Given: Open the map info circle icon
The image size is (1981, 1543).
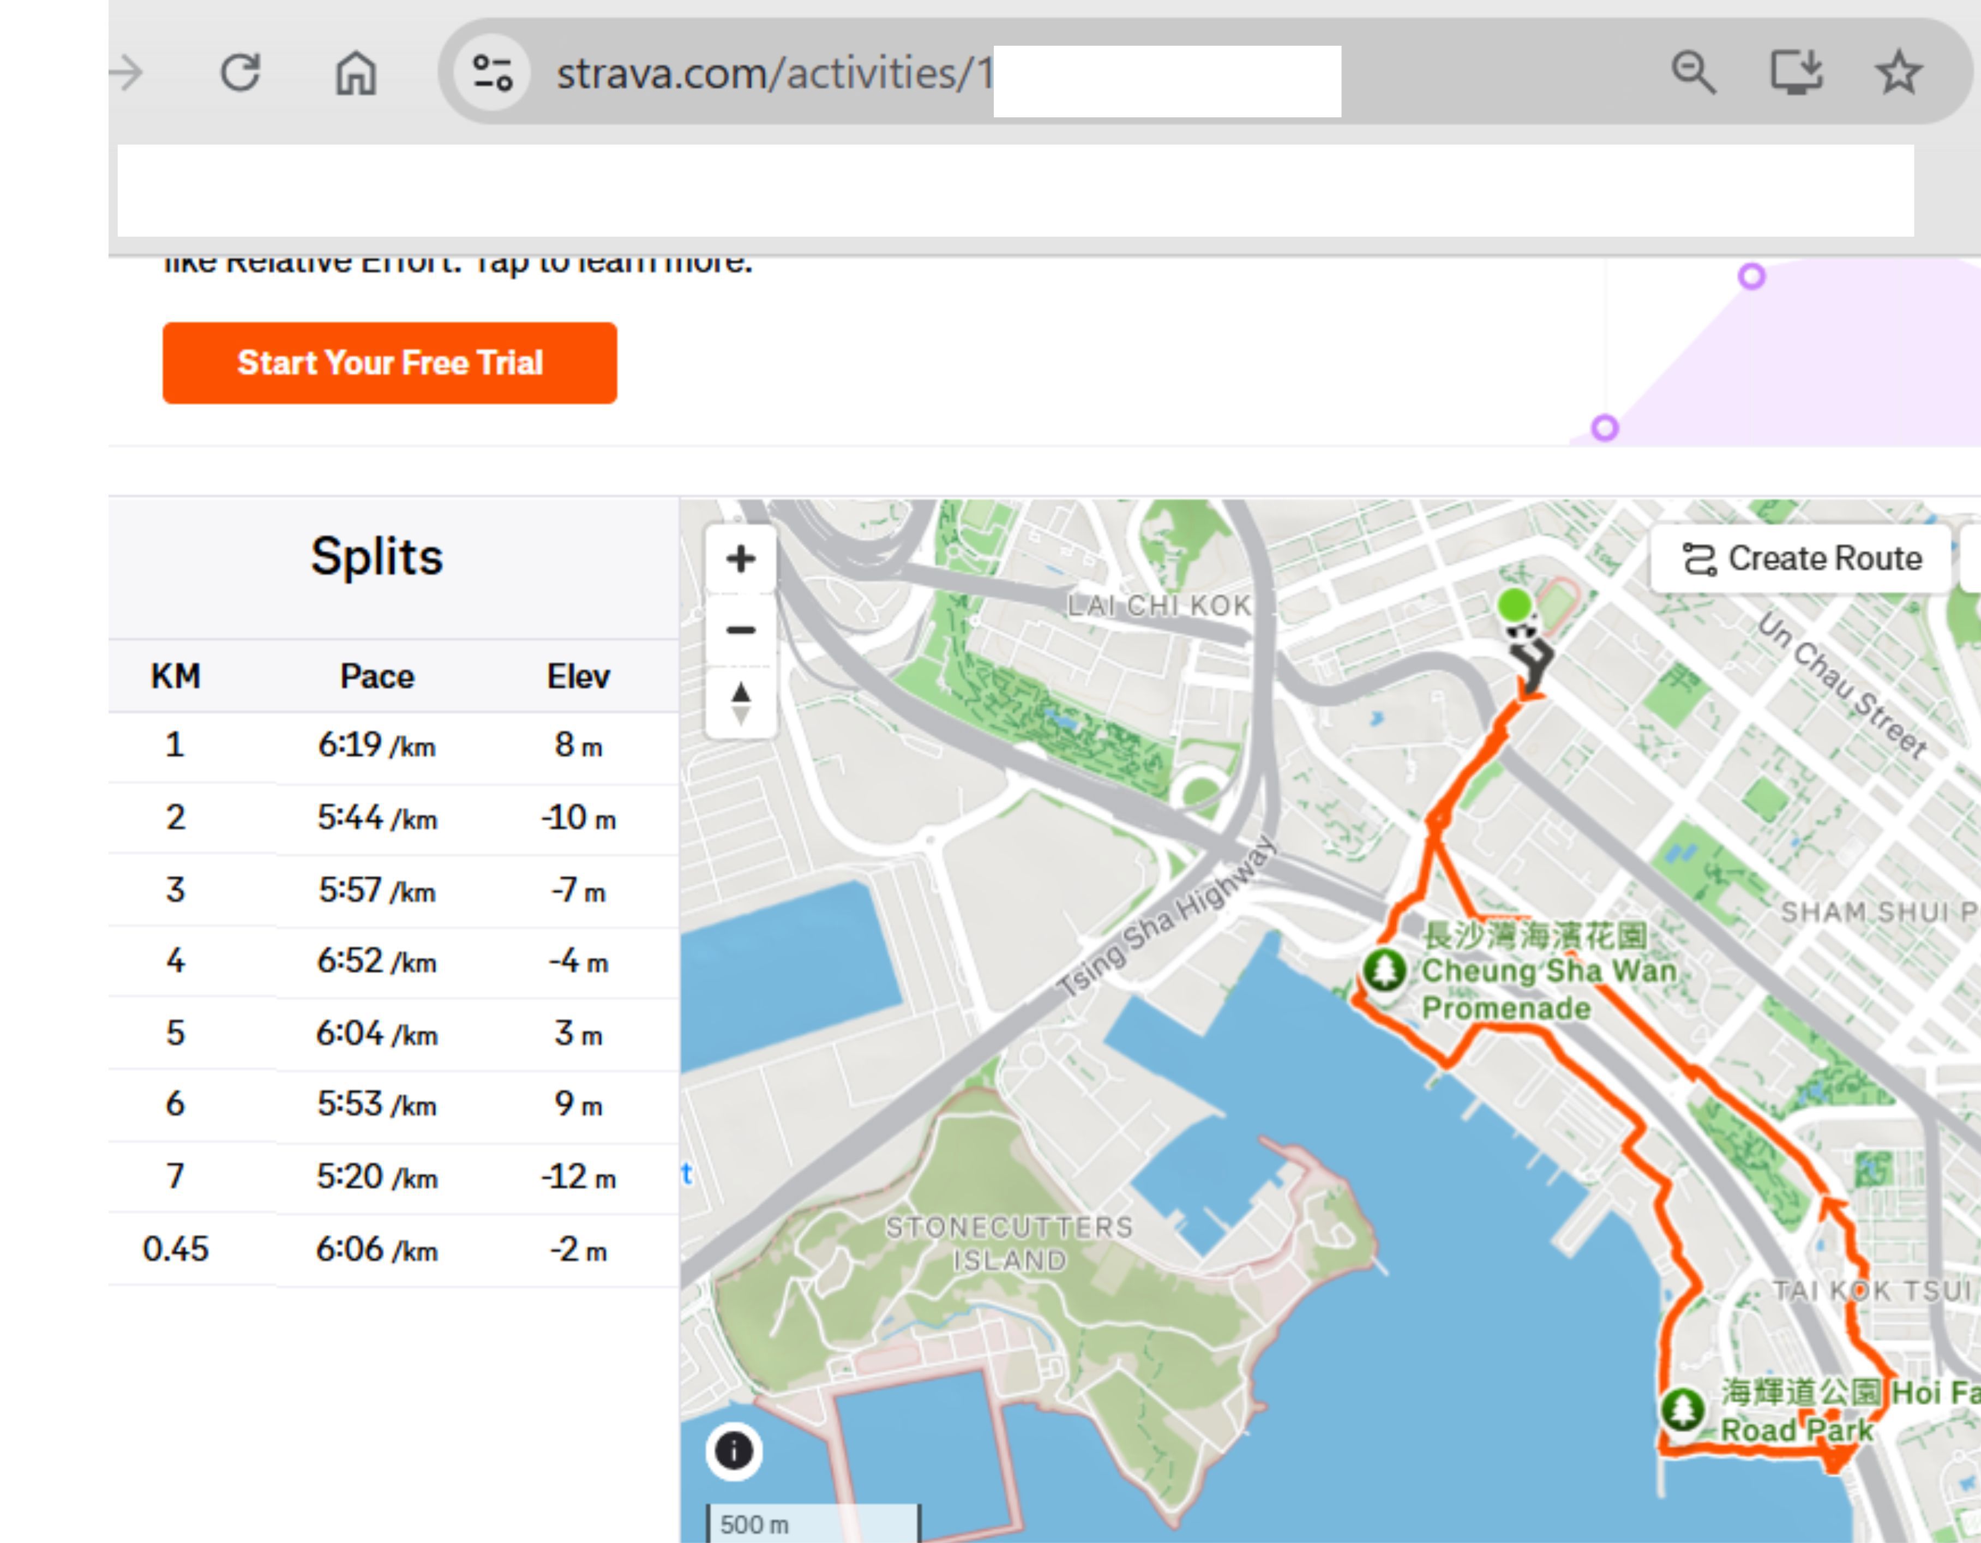Looking at the screenshot, I should 734,1450.
